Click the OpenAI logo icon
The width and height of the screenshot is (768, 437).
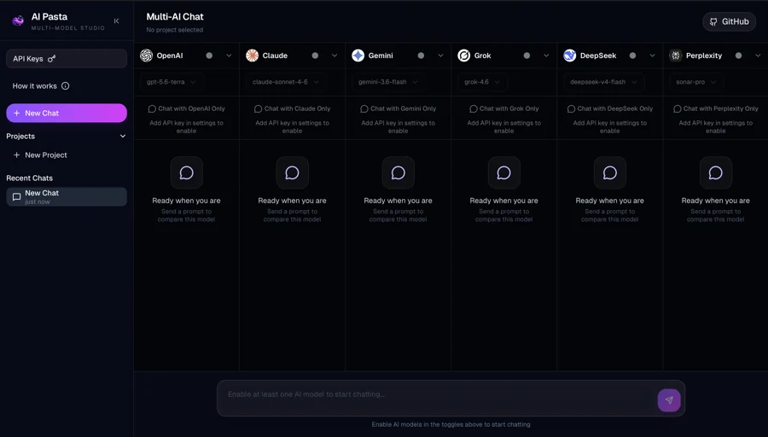tap(147, 55)
